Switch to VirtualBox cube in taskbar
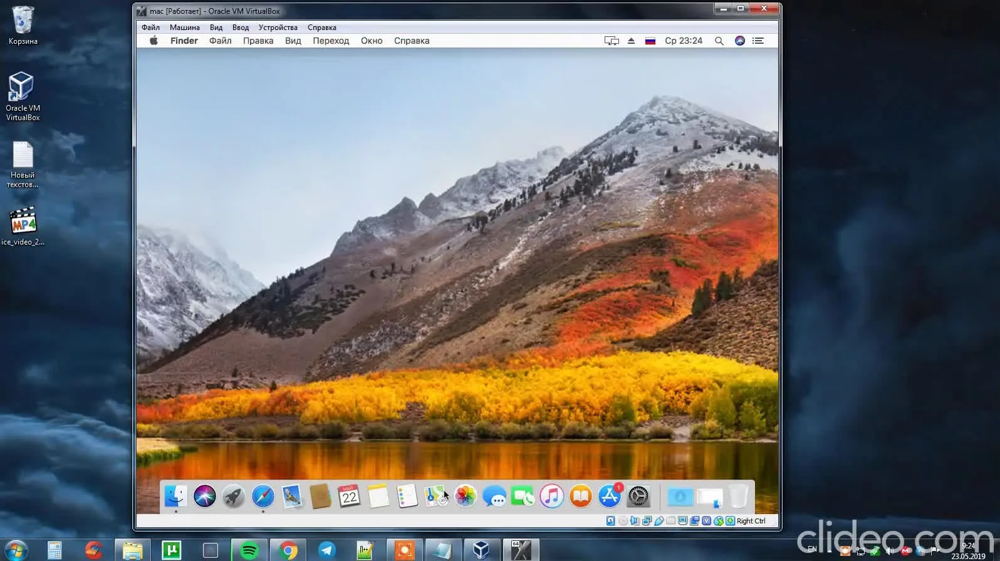The image size is (1000, 561). [x=481, y=550]
